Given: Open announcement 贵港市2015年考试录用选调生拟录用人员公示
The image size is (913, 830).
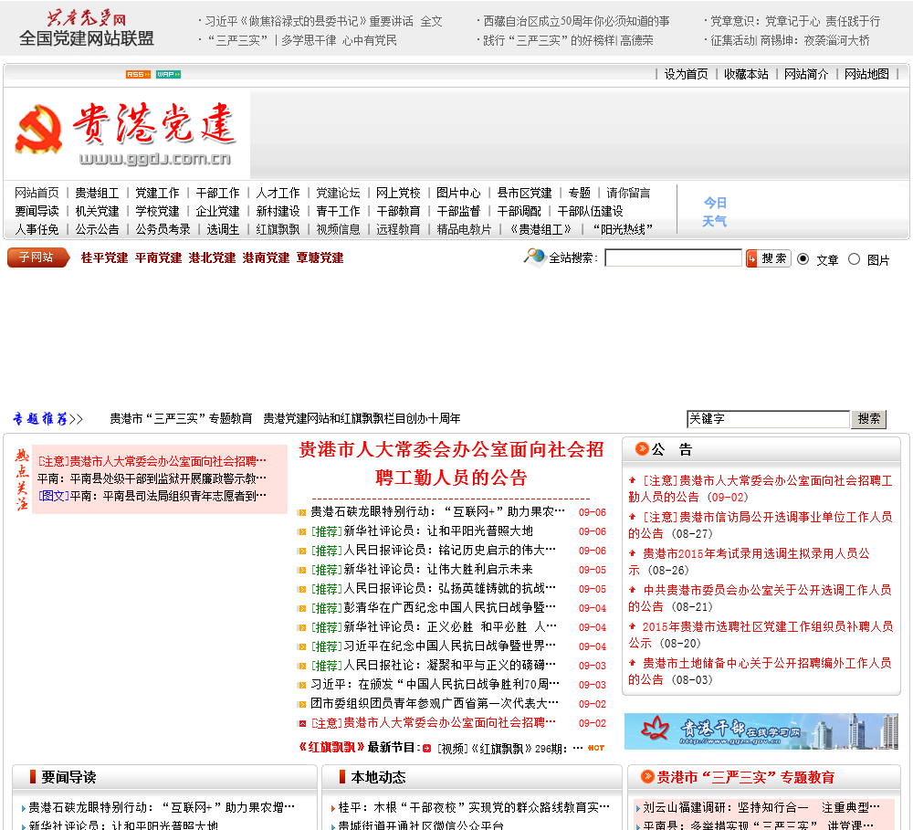Looking at the screenshot, I should pos(750,562).
